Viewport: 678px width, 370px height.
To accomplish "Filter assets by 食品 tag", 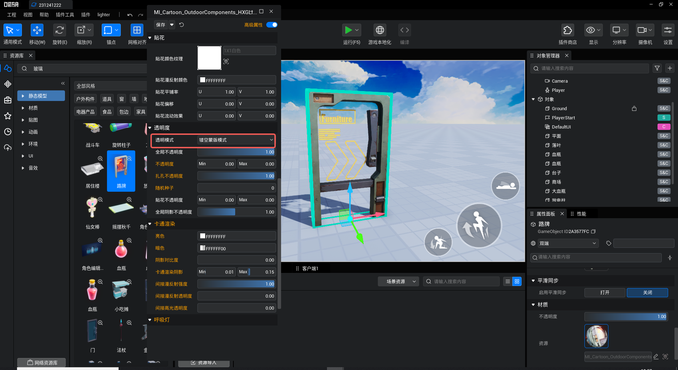I will pyautogui.click(x=107, y=112).
